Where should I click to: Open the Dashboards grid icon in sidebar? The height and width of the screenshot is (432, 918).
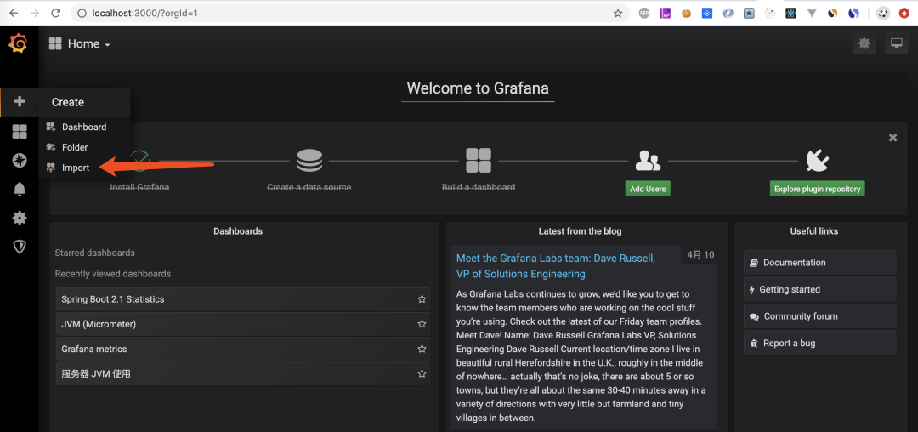point(20,132)
